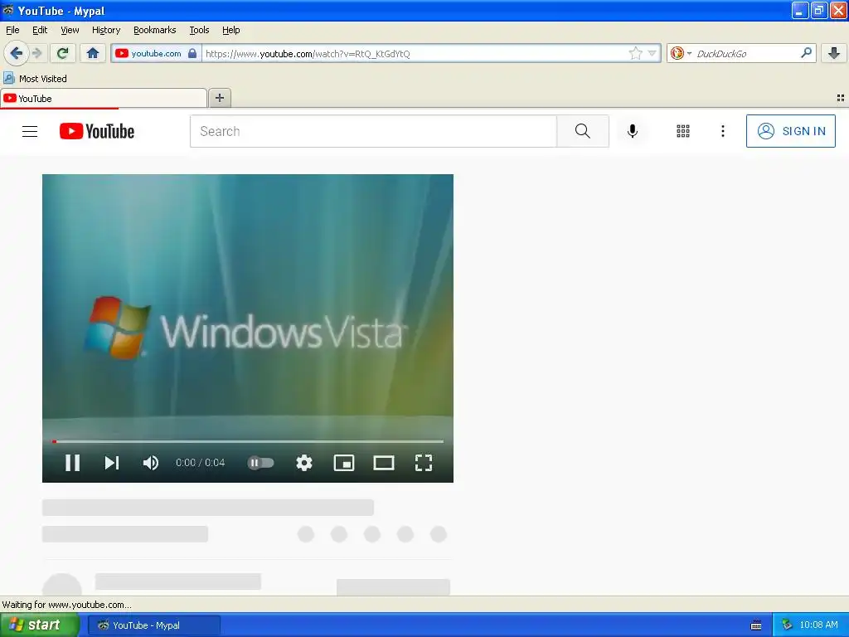Open the View menu
Image resolution: width=849 pixels, height=637 pixels.
70,30
